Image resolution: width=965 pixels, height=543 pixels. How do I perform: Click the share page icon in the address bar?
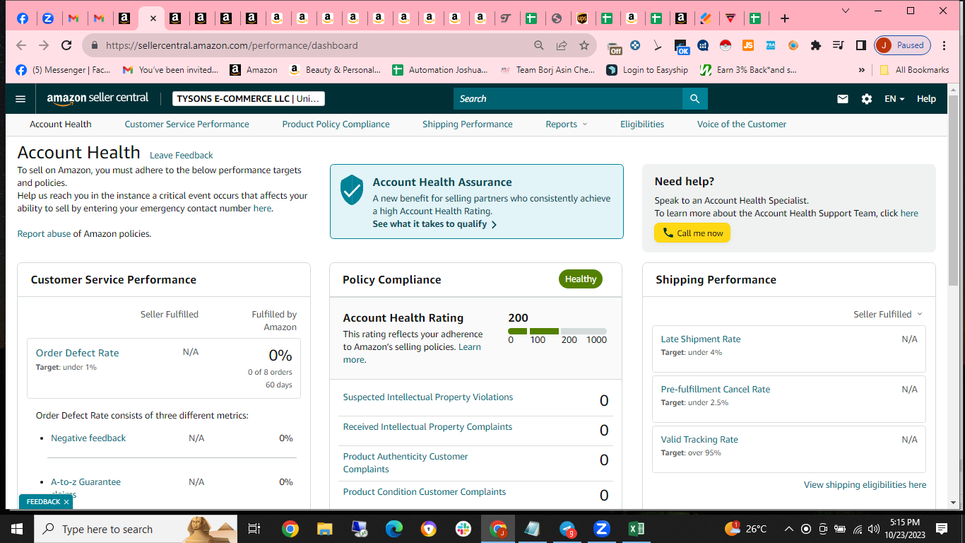pos(562,45)
